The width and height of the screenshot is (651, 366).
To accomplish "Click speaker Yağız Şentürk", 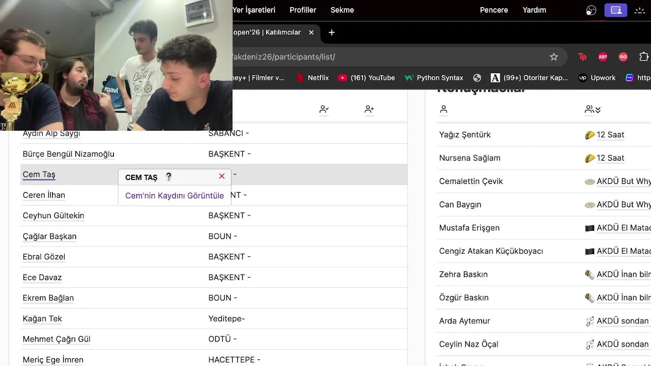I will 465,135.
